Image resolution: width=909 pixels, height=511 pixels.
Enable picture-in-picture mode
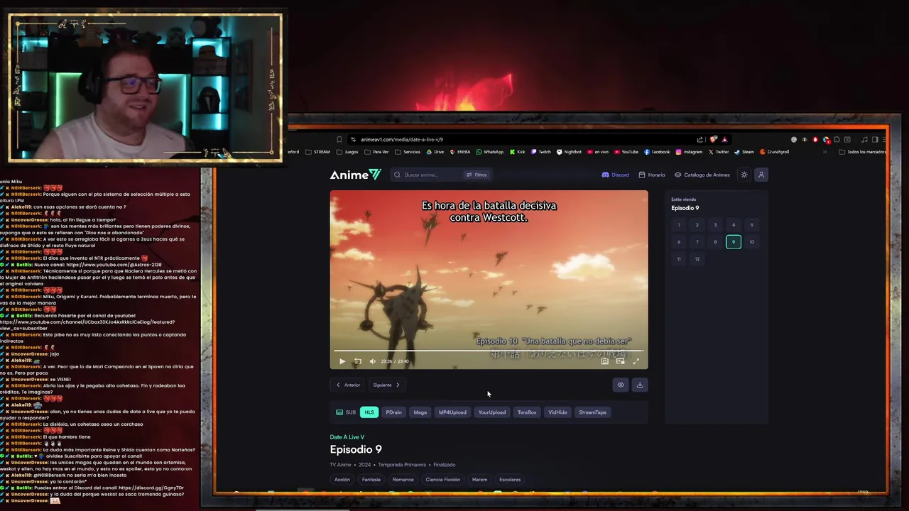coord(620,361)
